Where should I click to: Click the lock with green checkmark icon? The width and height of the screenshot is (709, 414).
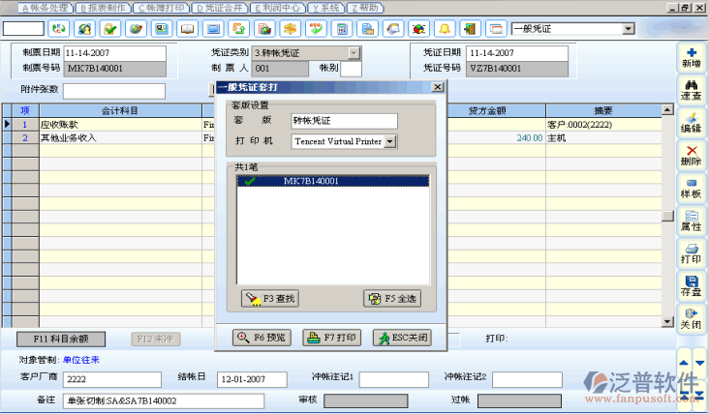109,29
